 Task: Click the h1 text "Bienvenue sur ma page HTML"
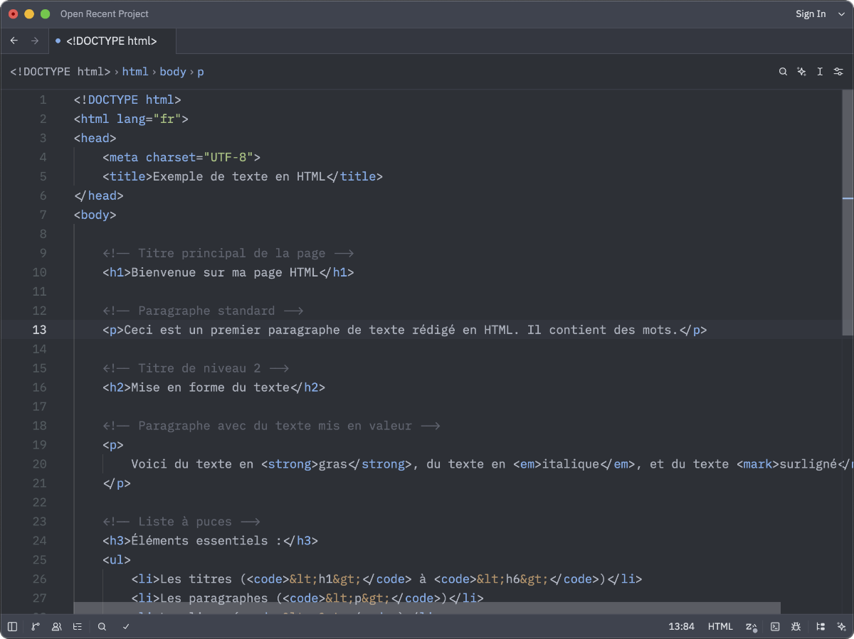(224, 272)
